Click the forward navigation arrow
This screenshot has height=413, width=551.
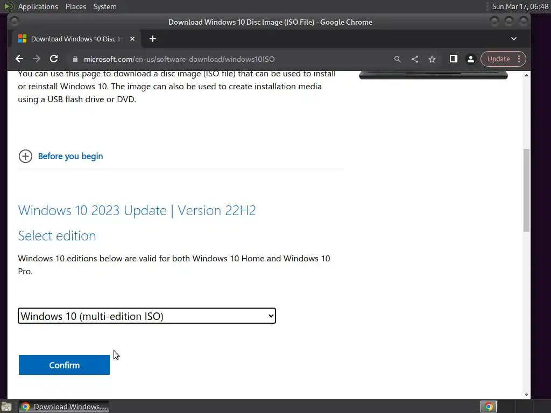pos(37,59)
